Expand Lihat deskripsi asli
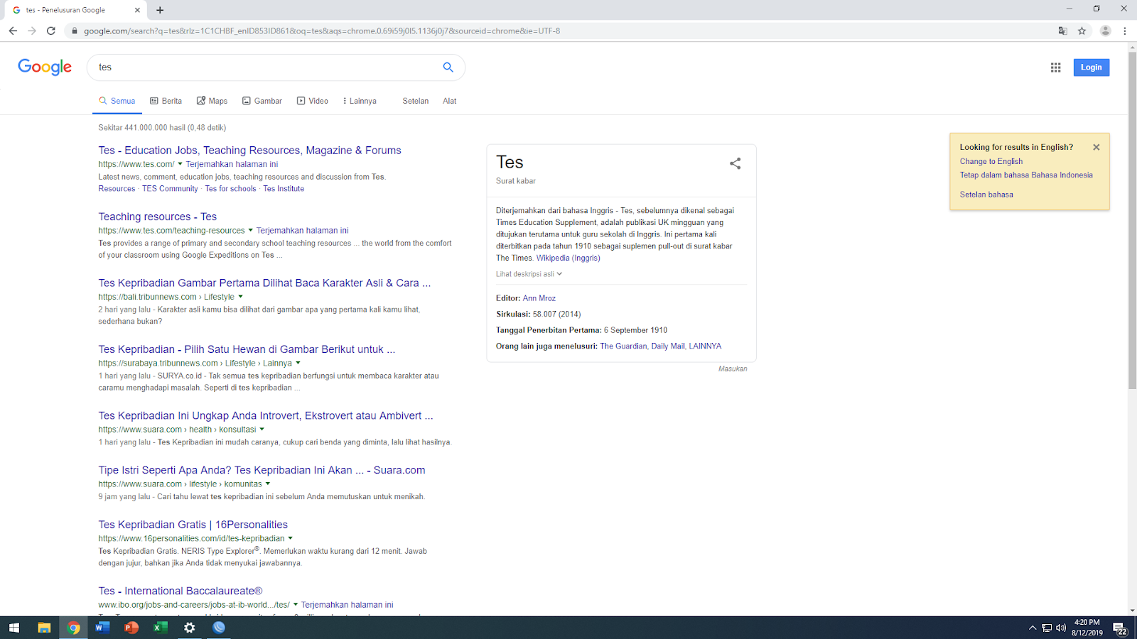The width and height of the screenshot is (1137, 639). 529,274
